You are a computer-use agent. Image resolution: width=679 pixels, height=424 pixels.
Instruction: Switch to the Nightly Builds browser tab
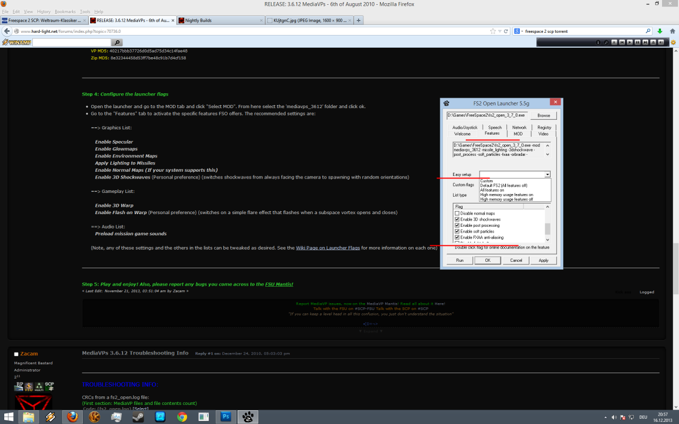click(220, 21)
